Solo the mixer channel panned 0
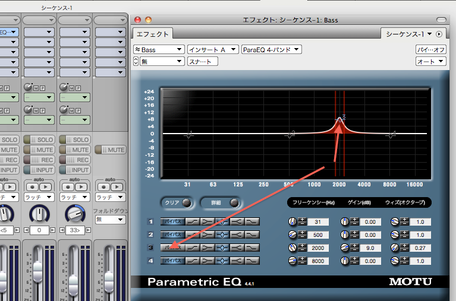This screenshot has width=456, height=301. 39,140
